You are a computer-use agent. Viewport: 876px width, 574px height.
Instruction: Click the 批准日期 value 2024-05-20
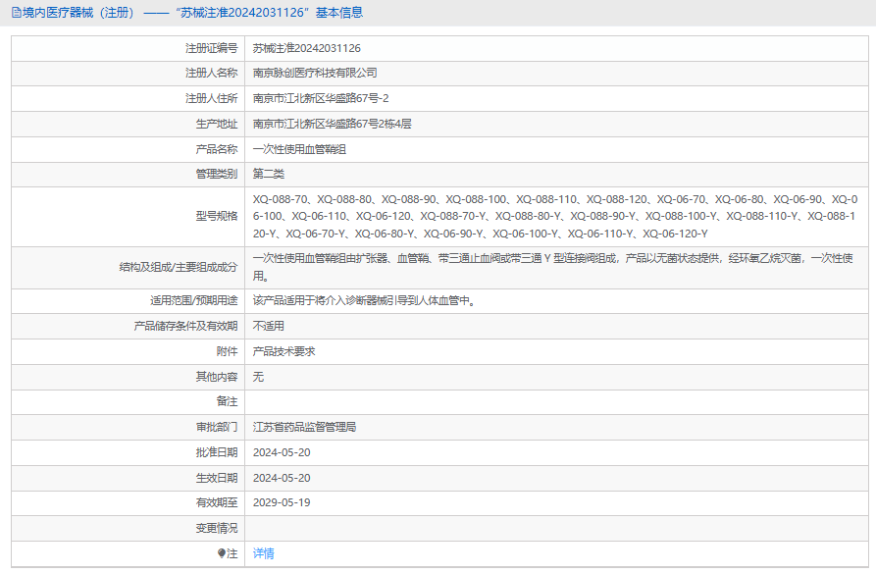(282, 452)
